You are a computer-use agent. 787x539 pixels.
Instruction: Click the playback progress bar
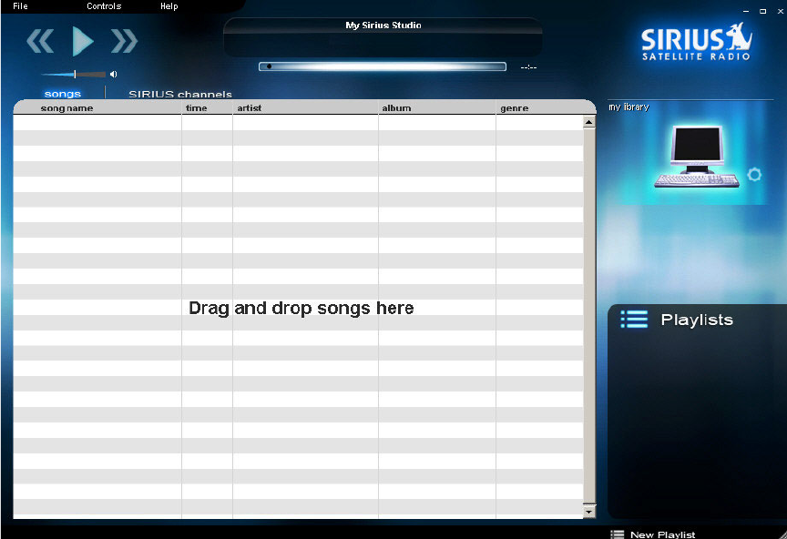coord(382,66)
